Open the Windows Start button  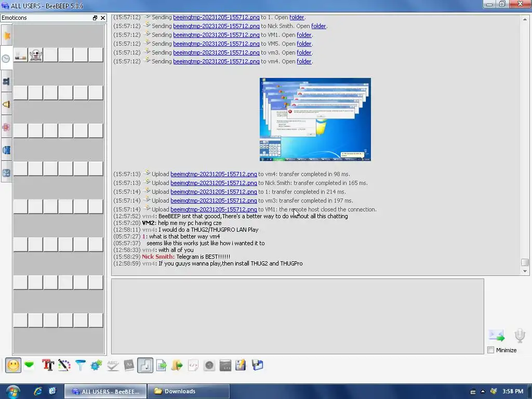pyautogui.click(x=12, y=392)
